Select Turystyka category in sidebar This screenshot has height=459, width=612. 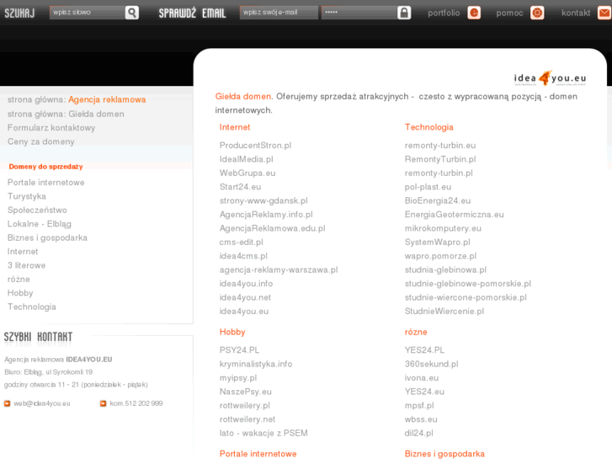click(27, 196)
